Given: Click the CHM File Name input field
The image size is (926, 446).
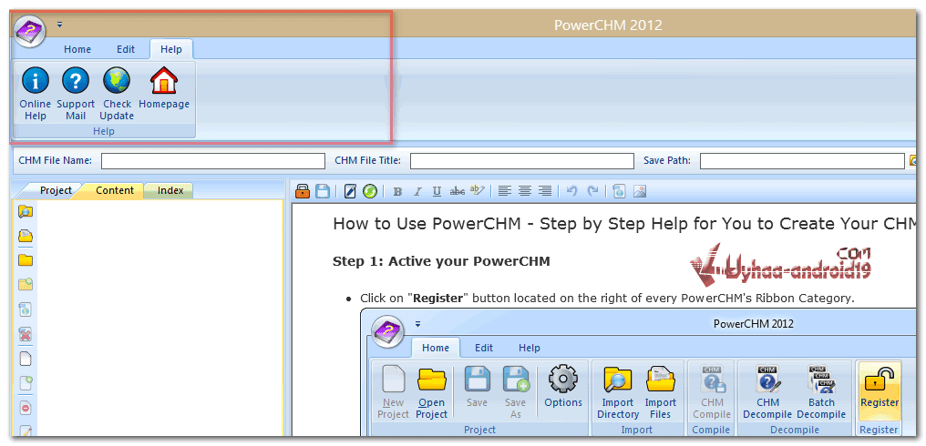Looking at the screenshot, I should coord(213,160).
